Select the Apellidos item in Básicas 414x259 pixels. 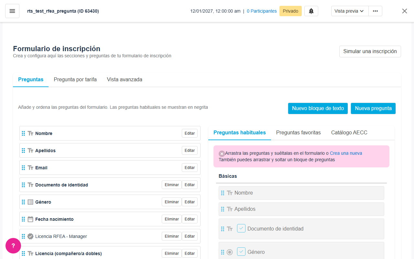301,209
